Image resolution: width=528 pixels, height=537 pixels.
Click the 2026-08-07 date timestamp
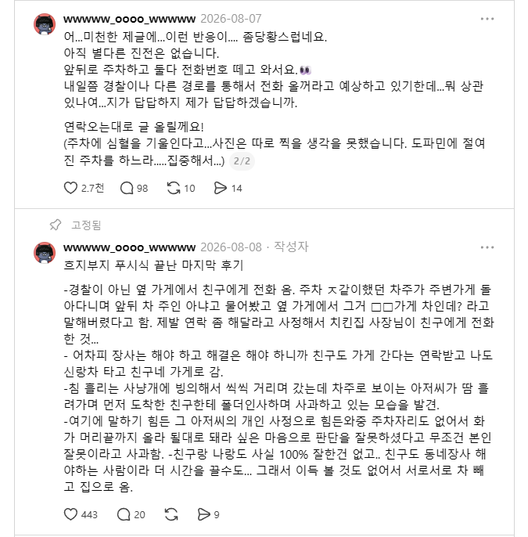click(x=231, y=19)
